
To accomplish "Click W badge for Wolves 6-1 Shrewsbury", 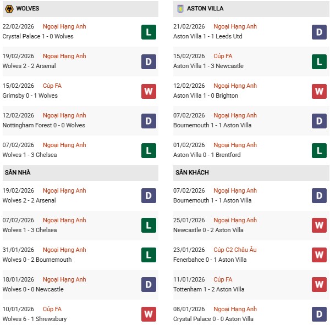I will (x=148, y=315).
